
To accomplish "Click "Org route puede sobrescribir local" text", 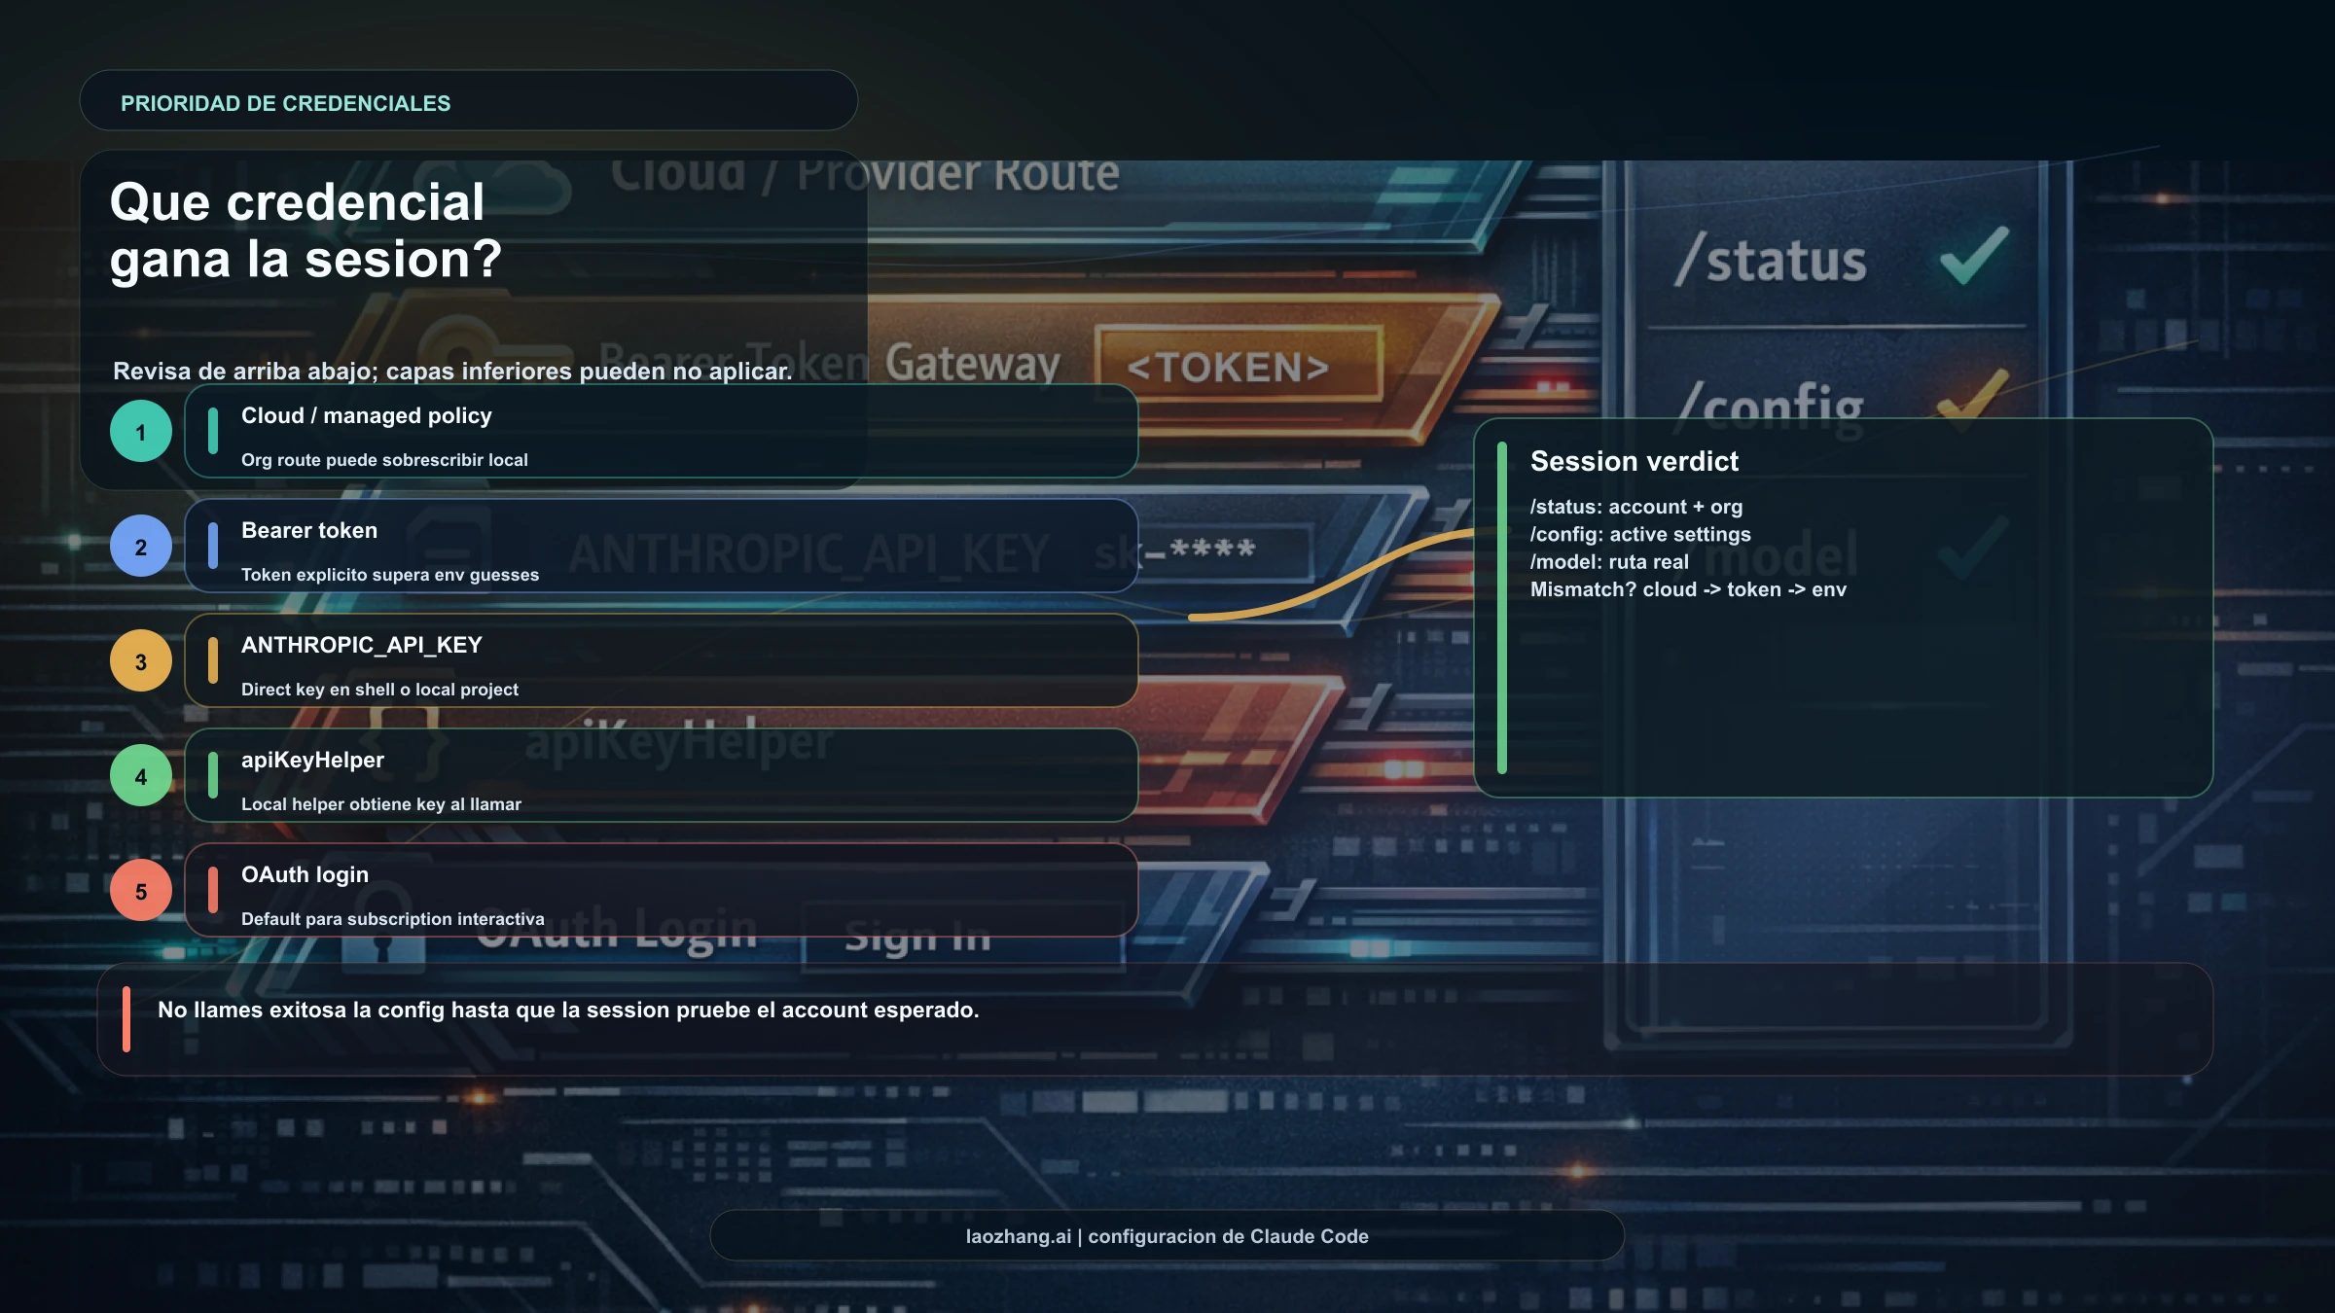I will [384, 460].
